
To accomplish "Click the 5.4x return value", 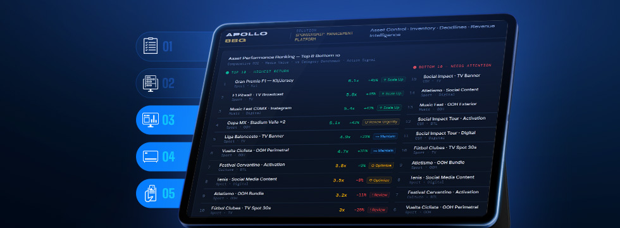I will point(349,108).
